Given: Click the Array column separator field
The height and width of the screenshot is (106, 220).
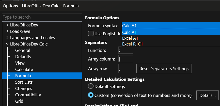Looking at the screenshot, I should click(126, 59).
